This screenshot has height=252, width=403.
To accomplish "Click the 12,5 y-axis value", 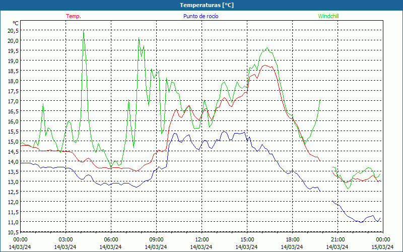I will pyautogui.click(x=14, y=192).
